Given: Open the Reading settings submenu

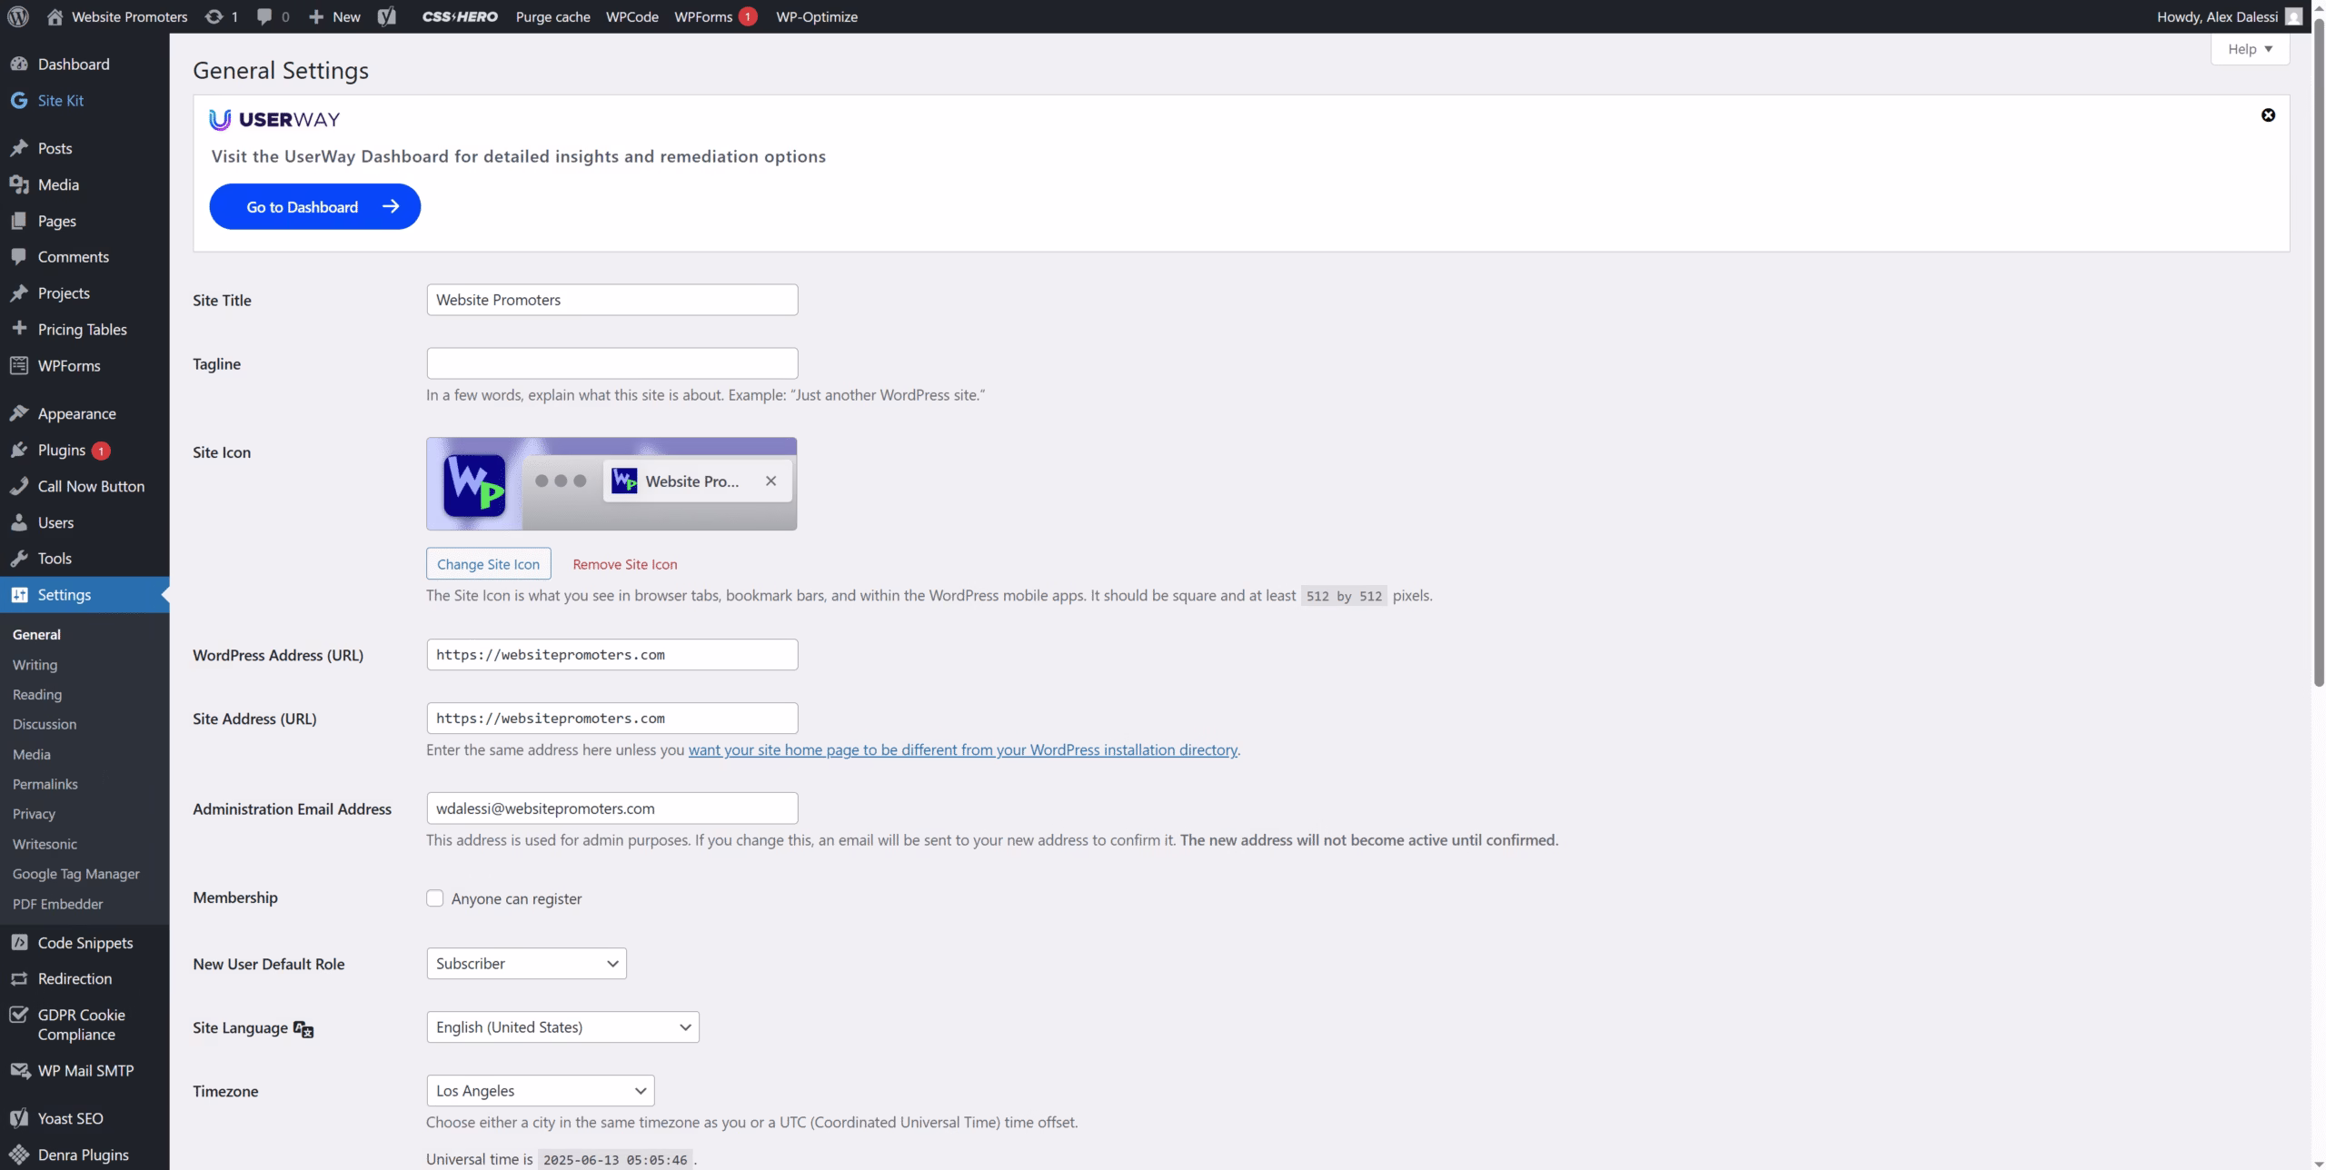Looking at the screenshot, I should click(37, 695).
